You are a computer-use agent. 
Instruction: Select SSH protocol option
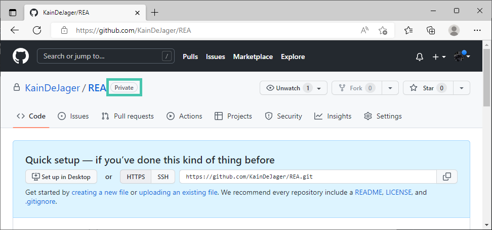163,177
